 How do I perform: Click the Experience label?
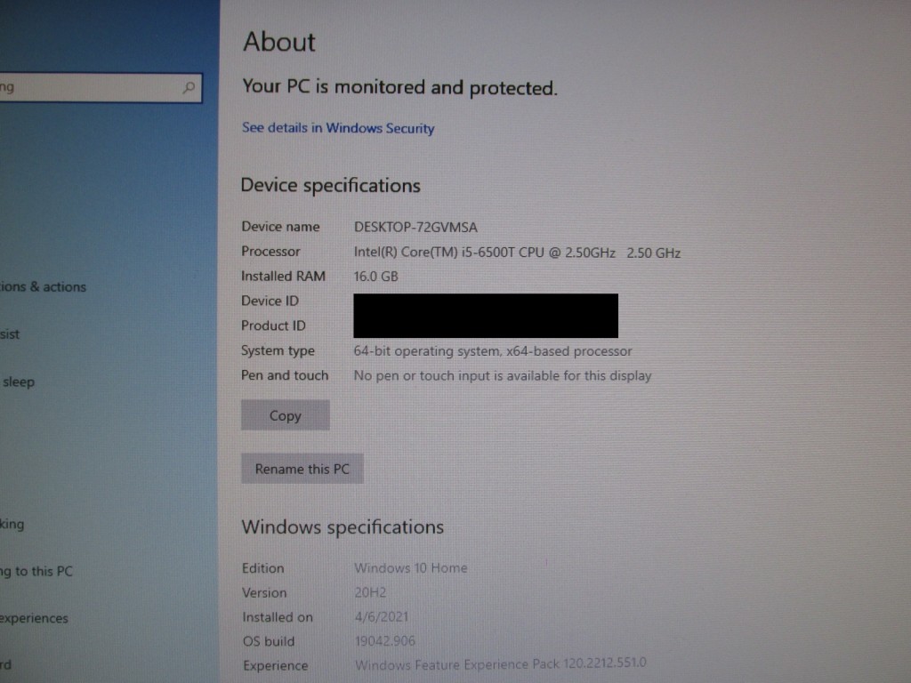tap(276, 665)
